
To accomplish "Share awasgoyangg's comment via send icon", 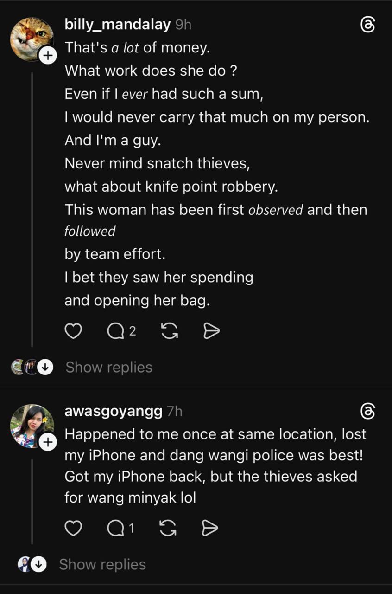I will pos(210,528).
